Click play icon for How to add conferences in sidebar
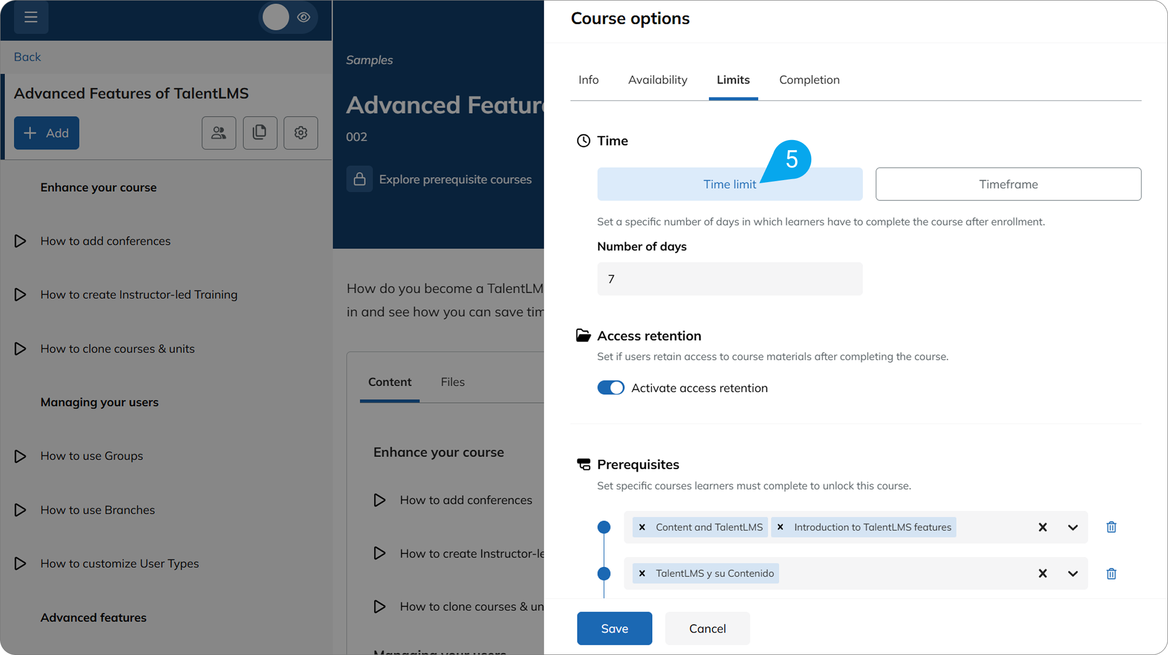 point(20,241)
